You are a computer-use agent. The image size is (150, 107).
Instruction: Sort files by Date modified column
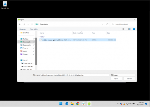(78, 33)
